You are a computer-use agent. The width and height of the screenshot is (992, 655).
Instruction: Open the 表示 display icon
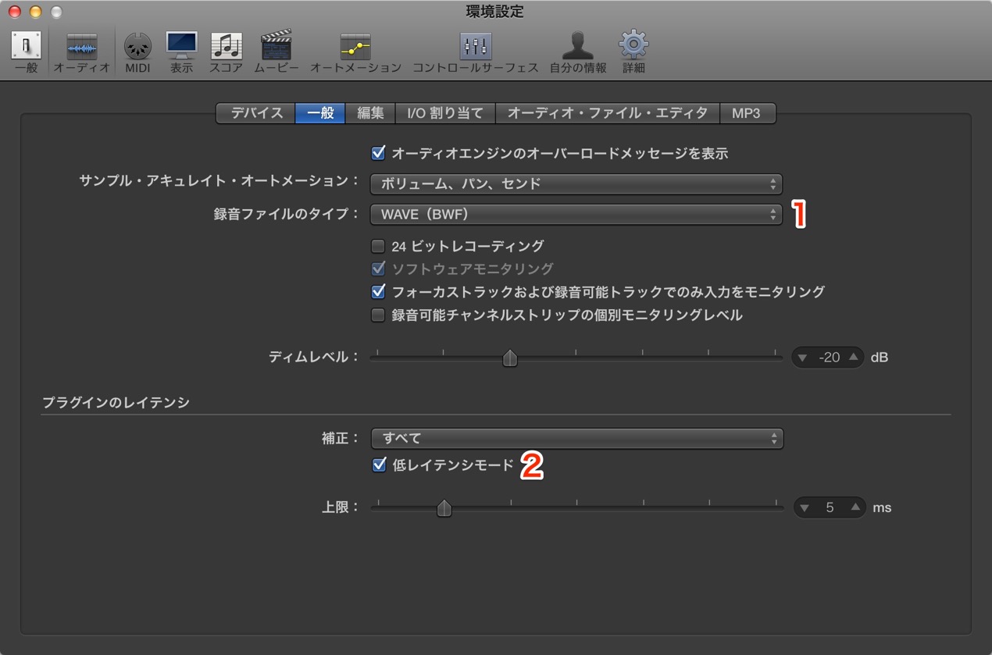click(181, 46)
